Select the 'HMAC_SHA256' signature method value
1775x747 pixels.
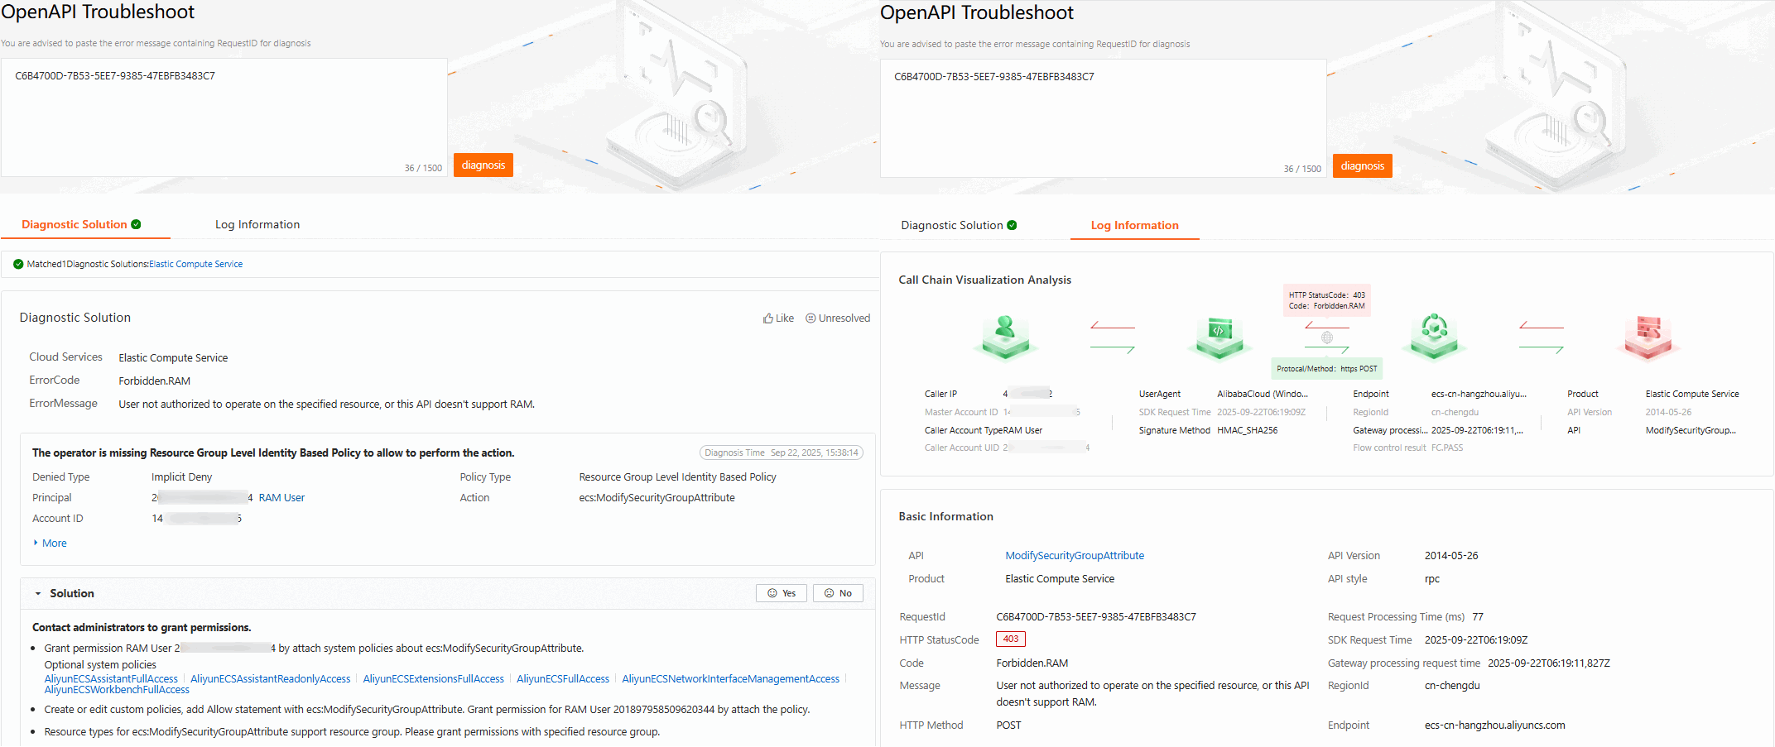[x=1248, y=431]
